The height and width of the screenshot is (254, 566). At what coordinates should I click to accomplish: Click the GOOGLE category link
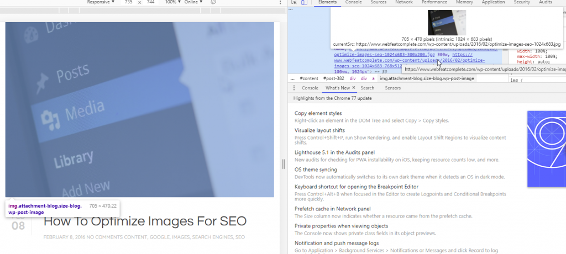(160, 237)
